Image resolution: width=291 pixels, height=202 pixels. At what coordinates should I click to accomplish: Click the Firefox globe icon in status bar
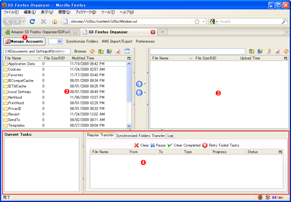[x=260, y=197]
